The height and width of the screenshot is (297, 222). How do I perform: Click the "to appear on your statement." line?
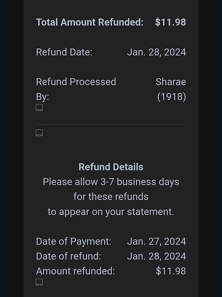(111, 212)
